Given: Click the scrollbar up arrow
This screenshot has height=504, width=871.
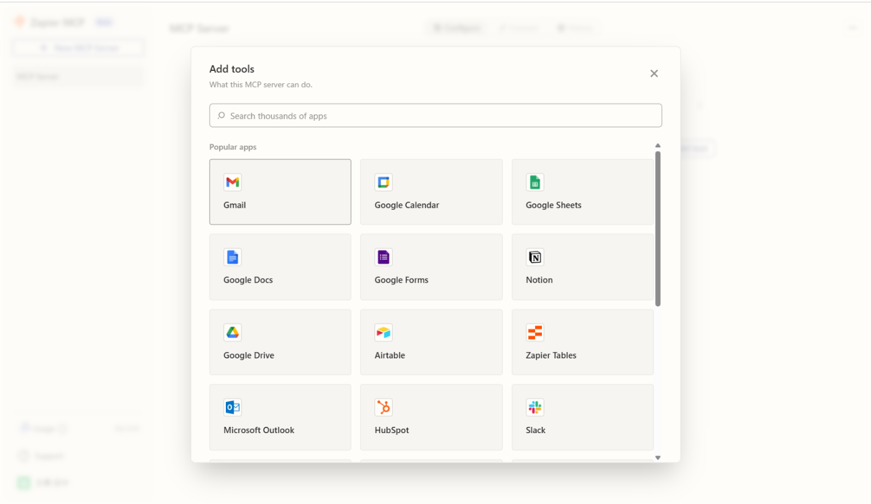Looking at the screenshot, I should (x=658, y=146).
